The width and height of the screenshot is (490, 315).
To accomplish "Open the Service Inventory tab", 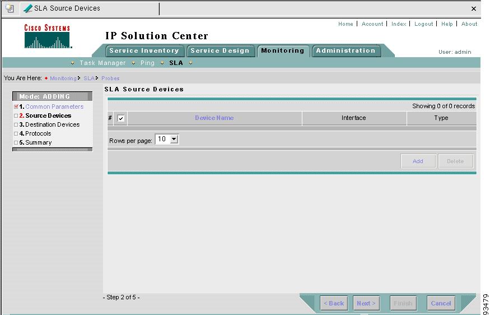I will click(144, 50).
